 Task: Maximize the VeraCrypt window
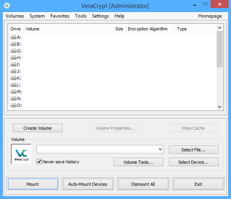[x=205, y=4]
